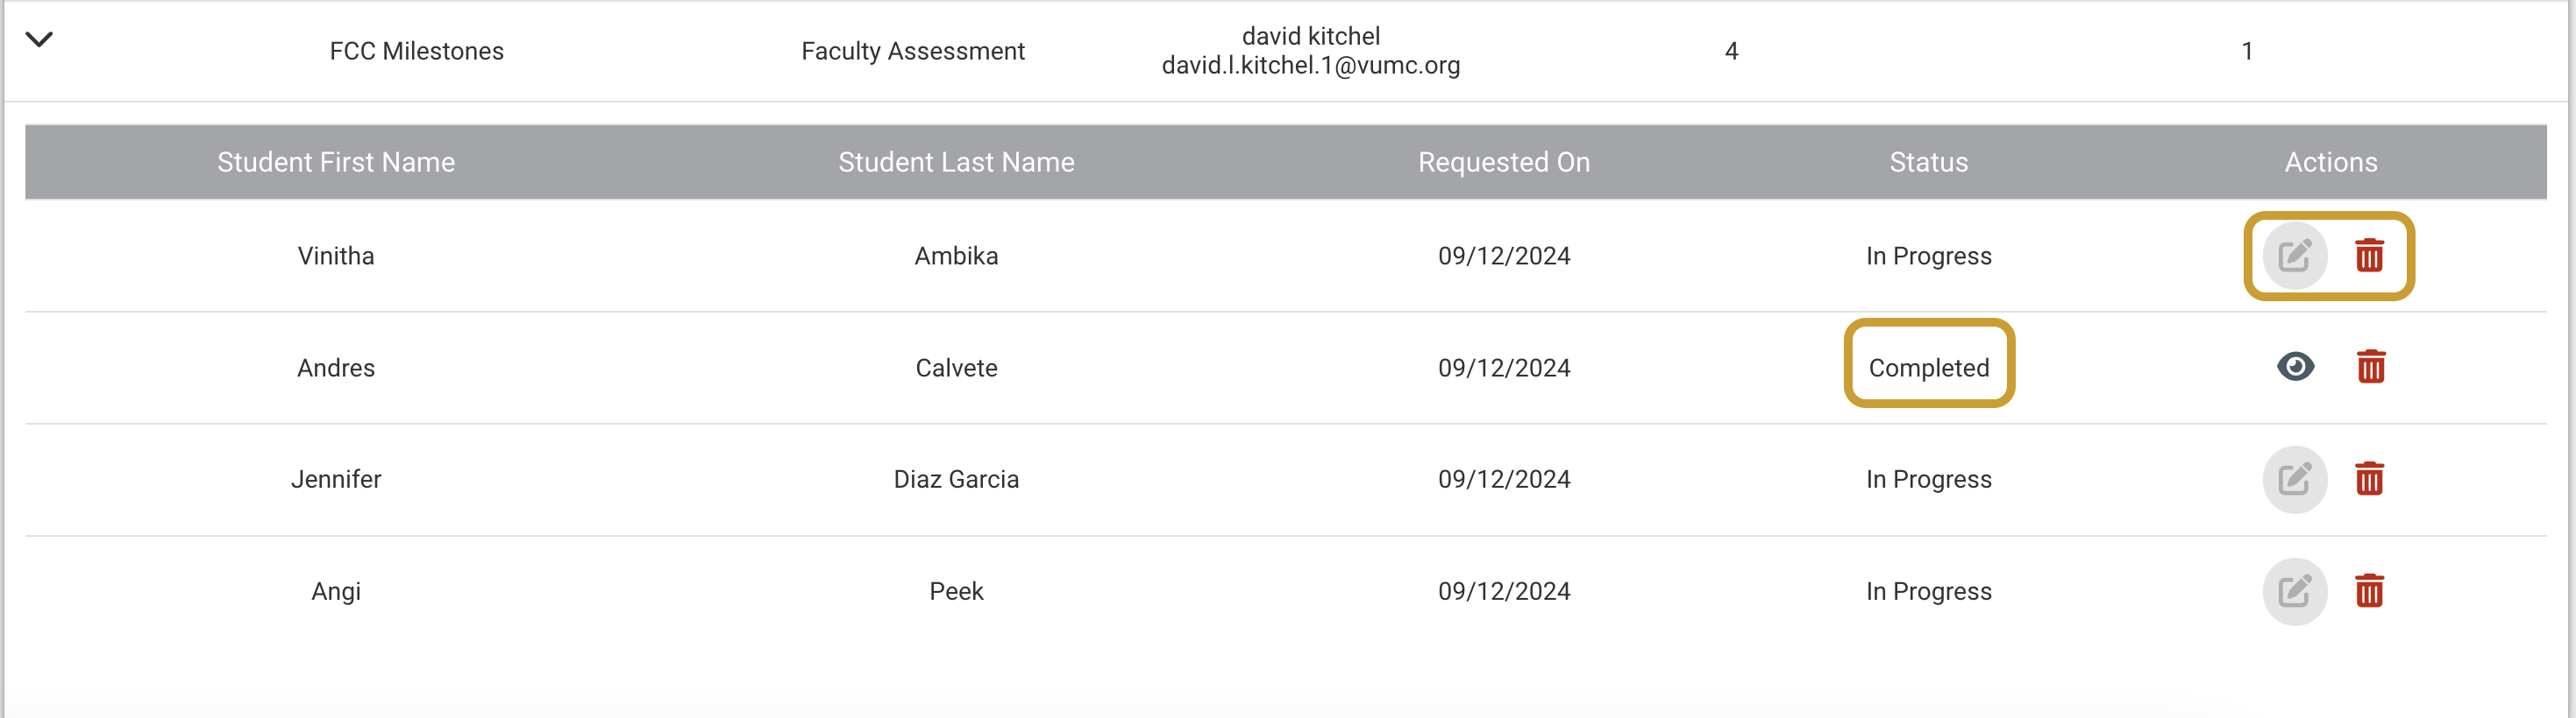Viewport: 2576px width, 718px height.
Task: Select the Status column header
Action: (x=1929, y=162)
